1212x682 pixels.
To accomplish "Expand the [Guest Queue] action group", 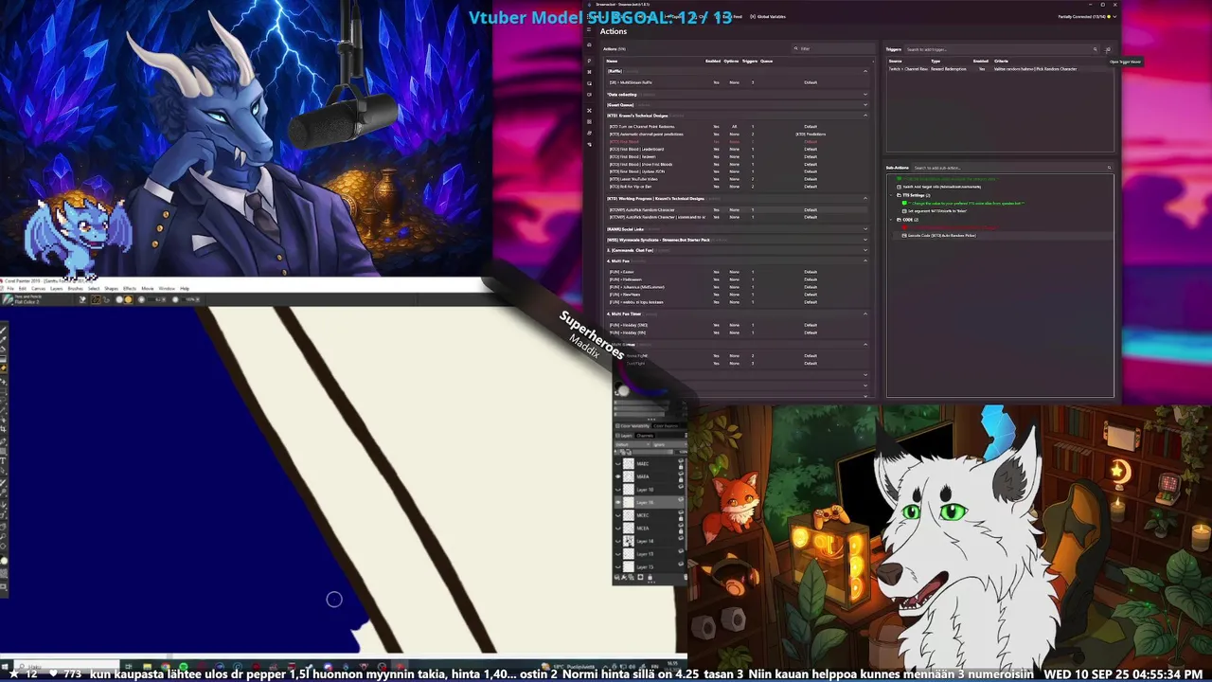I will [x=865, y=104].
